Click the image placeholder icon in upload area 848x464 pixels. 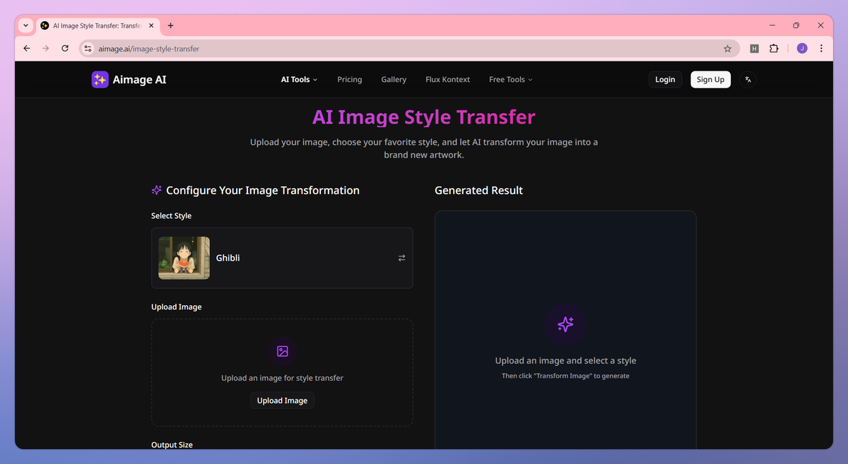tap(283, 351)
